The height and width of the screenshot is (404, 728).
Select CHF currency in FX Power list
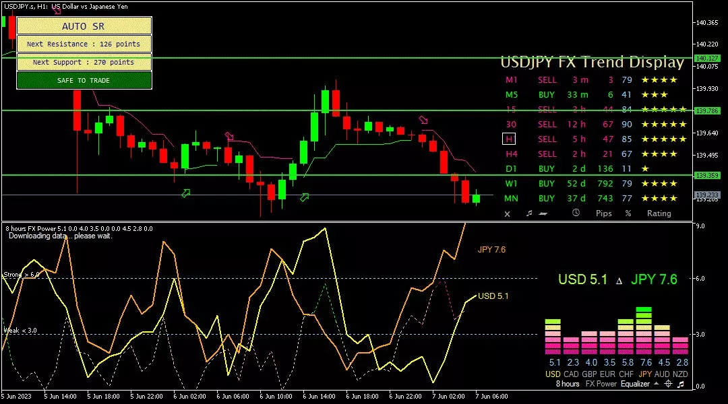pyautogui.click(x=626, y=374)
